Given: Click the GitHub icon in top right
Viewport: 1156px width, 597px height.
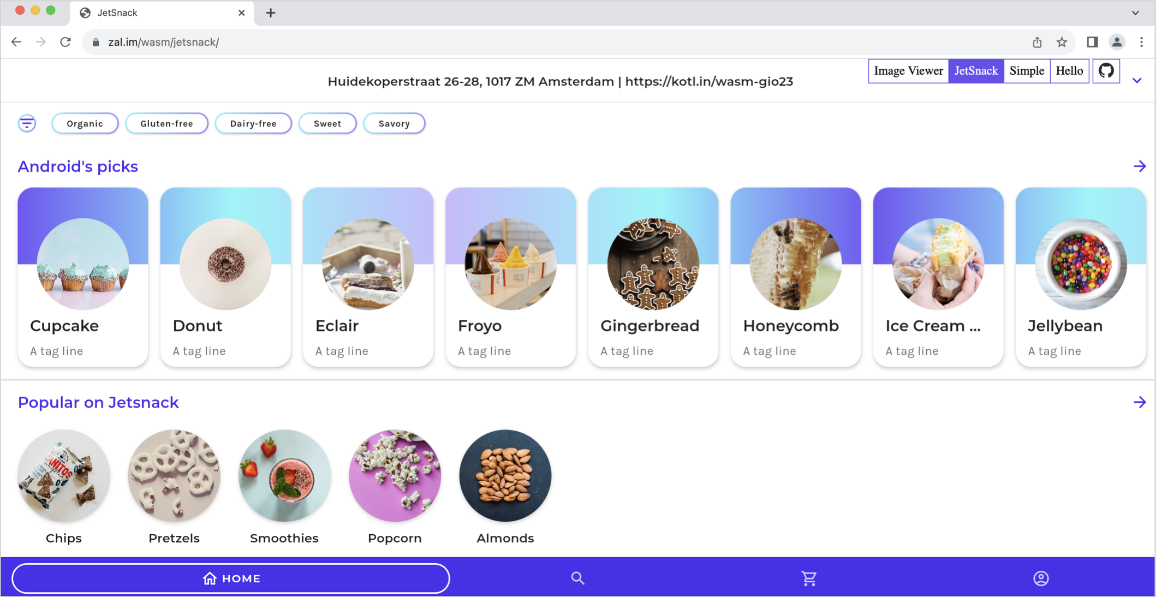Looking at the screenshot, I should click(1106, 71).
